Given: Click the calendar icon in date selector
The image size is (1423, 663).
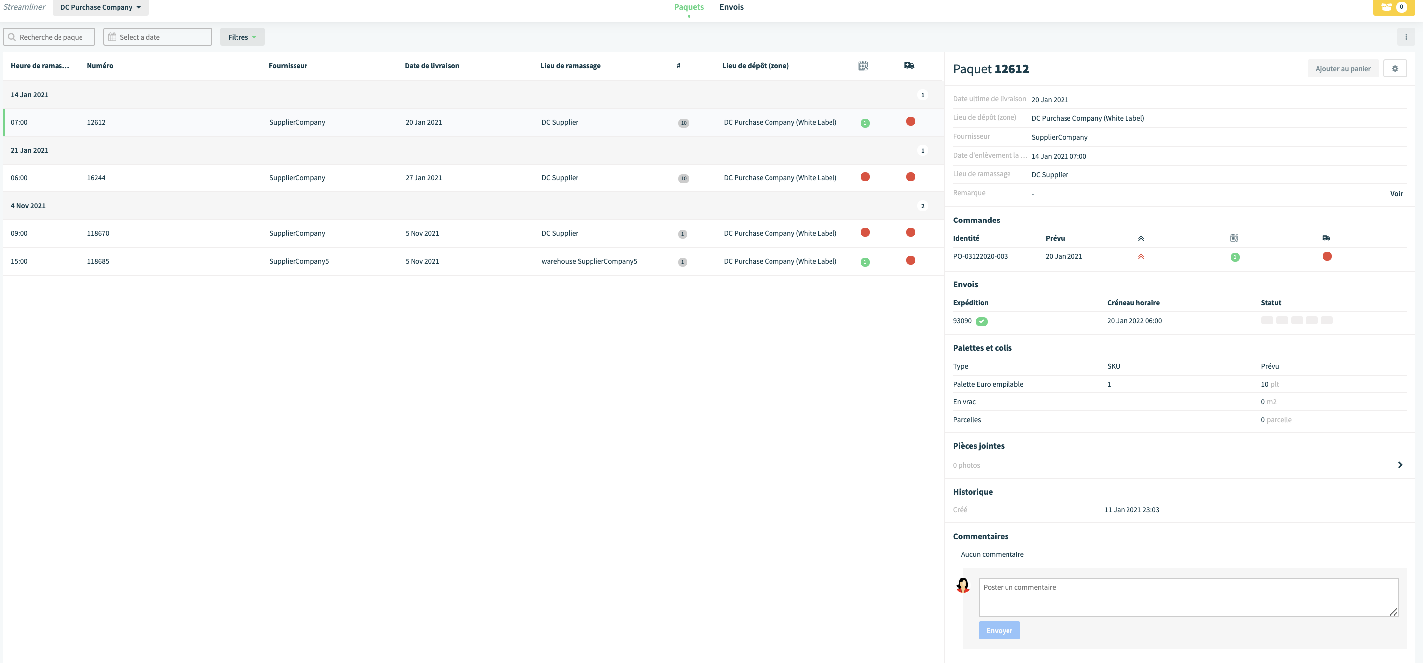Looking at the screenshot, I should [112, 37].
